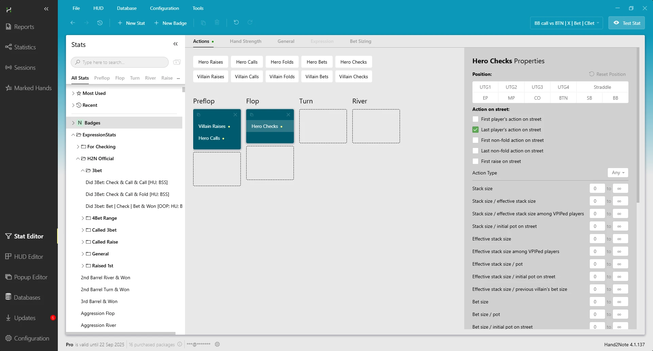Open the Database menu
Image resolution: width=653 pixels, height=351 pixels.
pyautogui.click(x=127, y=8)
